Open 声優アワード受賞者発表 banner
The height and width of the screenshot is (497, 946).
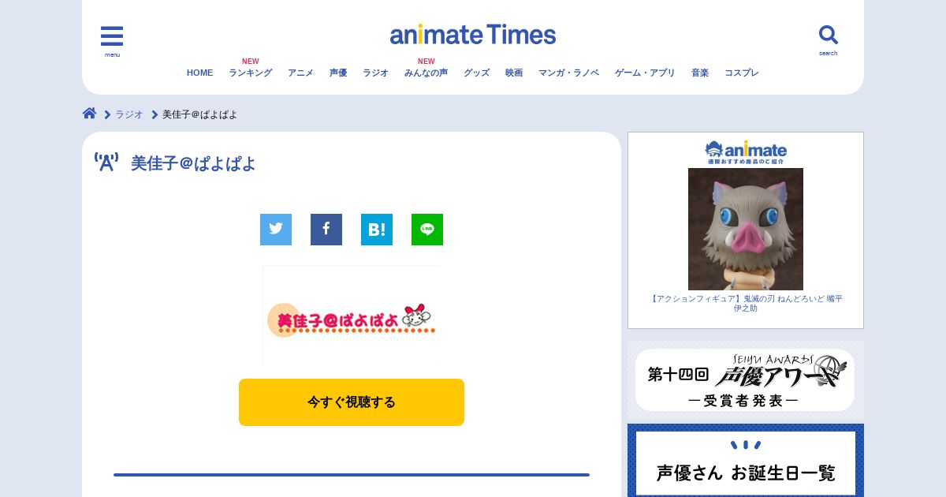745,380
